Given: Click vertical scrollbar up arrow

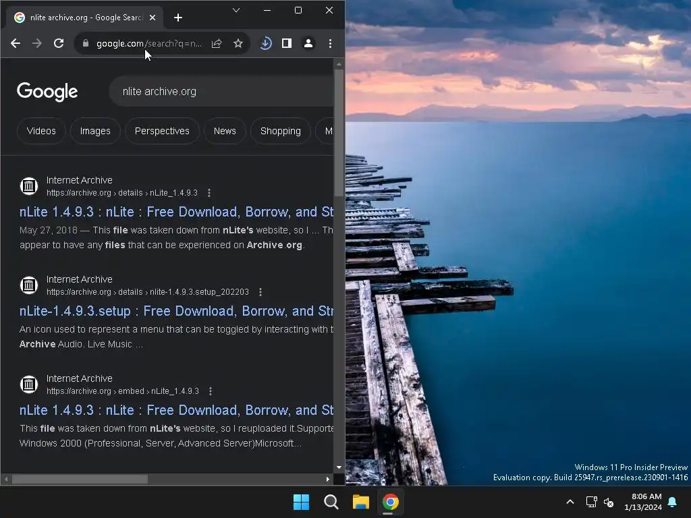Looking at the screenshot, I should [x=339, y=64].
